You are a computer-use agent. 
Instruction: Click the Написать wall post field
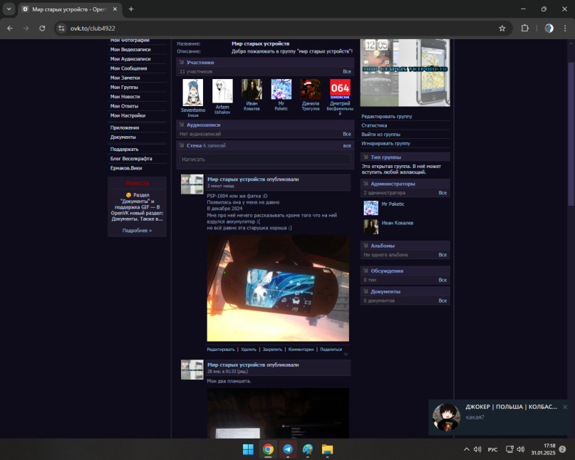[264, 160]
